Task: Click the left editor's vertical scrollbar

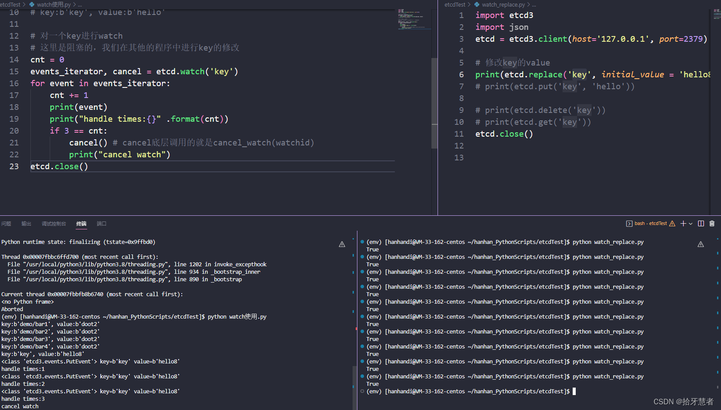Action: 434,103
